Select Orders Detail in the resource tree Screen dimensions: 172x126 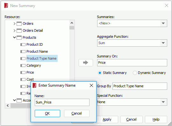coord(33,30)
